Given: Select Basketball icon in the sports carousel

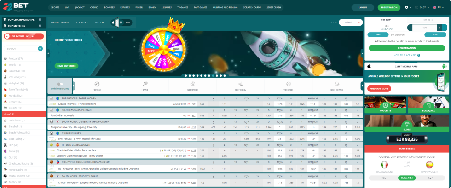Looking at the screenshot, I should [192, 84].
